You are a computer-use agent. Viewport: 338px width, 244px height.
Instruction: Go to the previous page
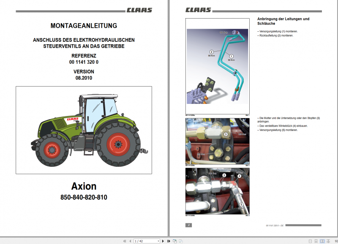click(x=130, y=241)
